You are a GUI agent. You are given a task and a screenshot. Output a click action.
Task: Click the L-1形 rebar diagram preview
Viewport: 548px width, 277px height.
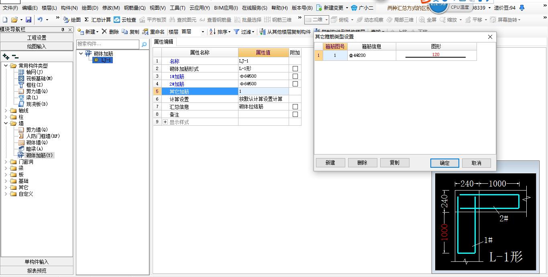coord(486,222)
